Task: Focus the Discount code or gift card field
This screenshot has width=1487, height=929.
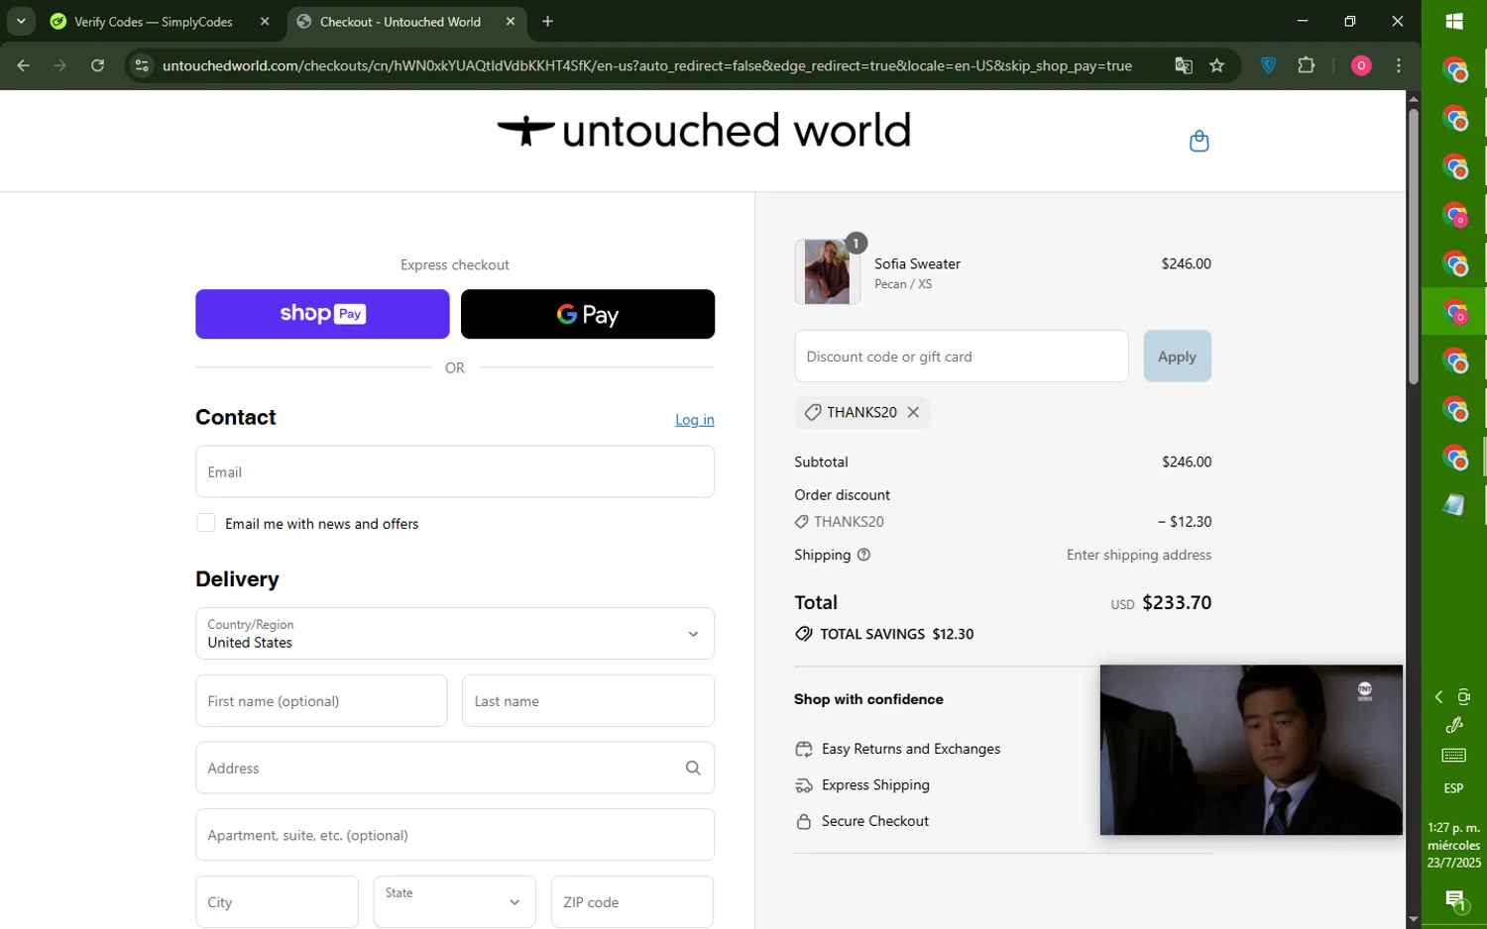Action: click(962, 357)
